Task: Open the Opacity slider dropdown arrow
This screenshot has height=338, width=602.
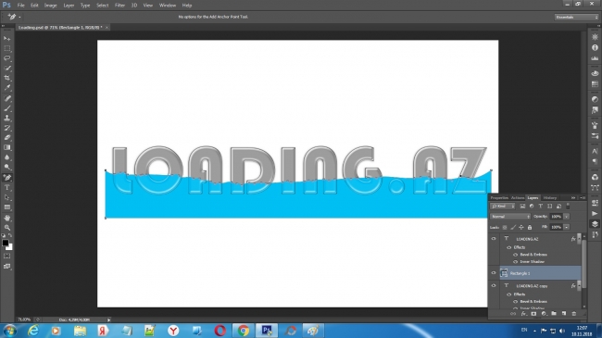Action: pyautogui.click(x=566, y=217)
